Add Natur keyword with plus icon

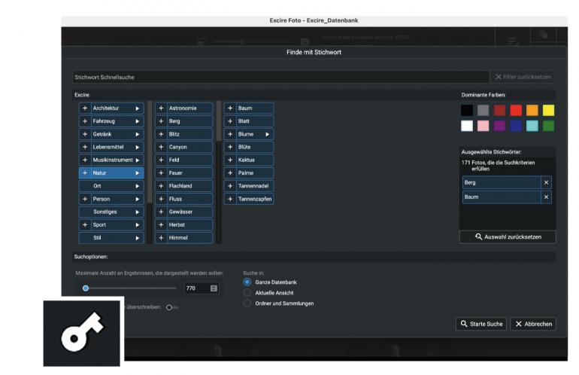[x=85, y=173]
